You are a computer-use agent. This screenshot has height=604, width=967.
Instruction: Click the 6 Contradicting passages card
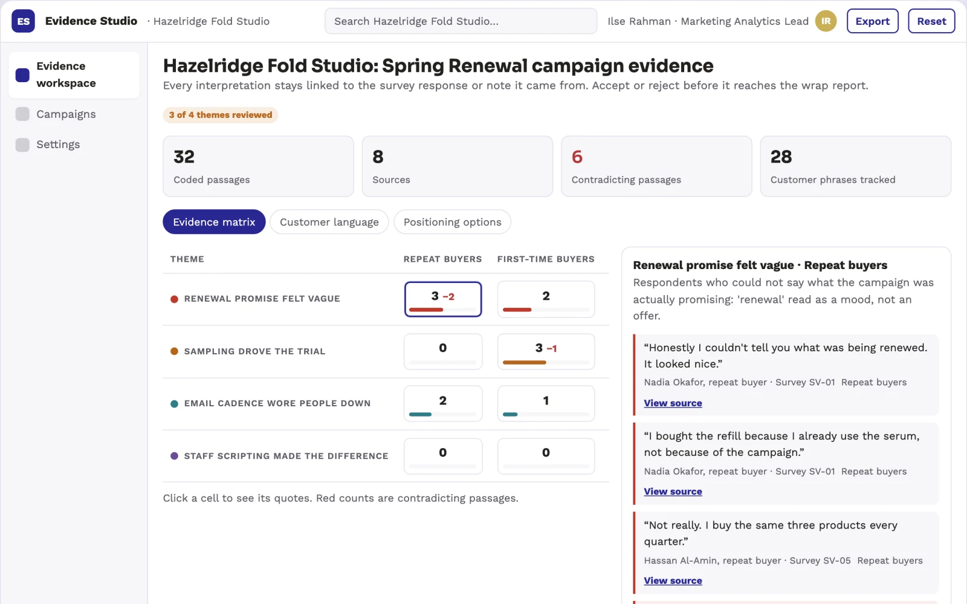tap(656, 166)
